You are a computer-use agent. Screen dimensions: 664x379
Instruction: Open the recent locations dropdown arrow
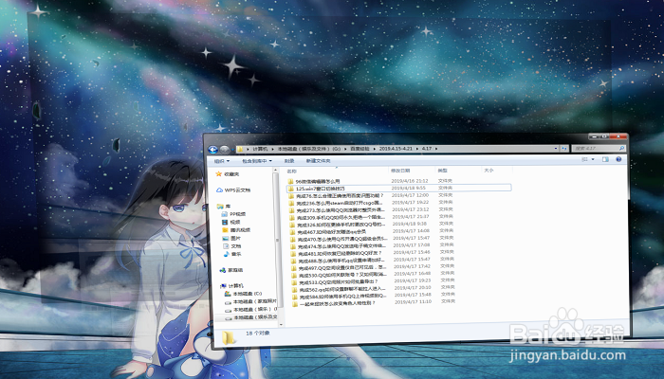point(232,150)
